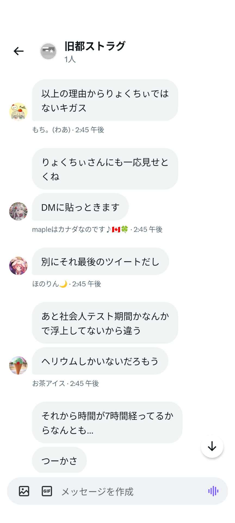Select the DMに貼っときます message bubble

click(x=80, y=207)
